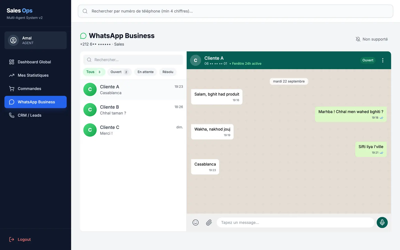Click the magnifier icon in conversation search
This screenshot has height=250, width=400.
[89, 60]
